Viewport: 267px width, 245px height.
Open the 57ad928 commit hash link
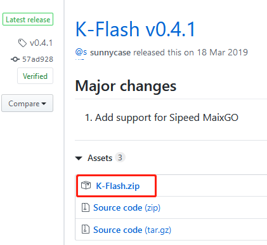pyautogui.click(x=37, y=59)
